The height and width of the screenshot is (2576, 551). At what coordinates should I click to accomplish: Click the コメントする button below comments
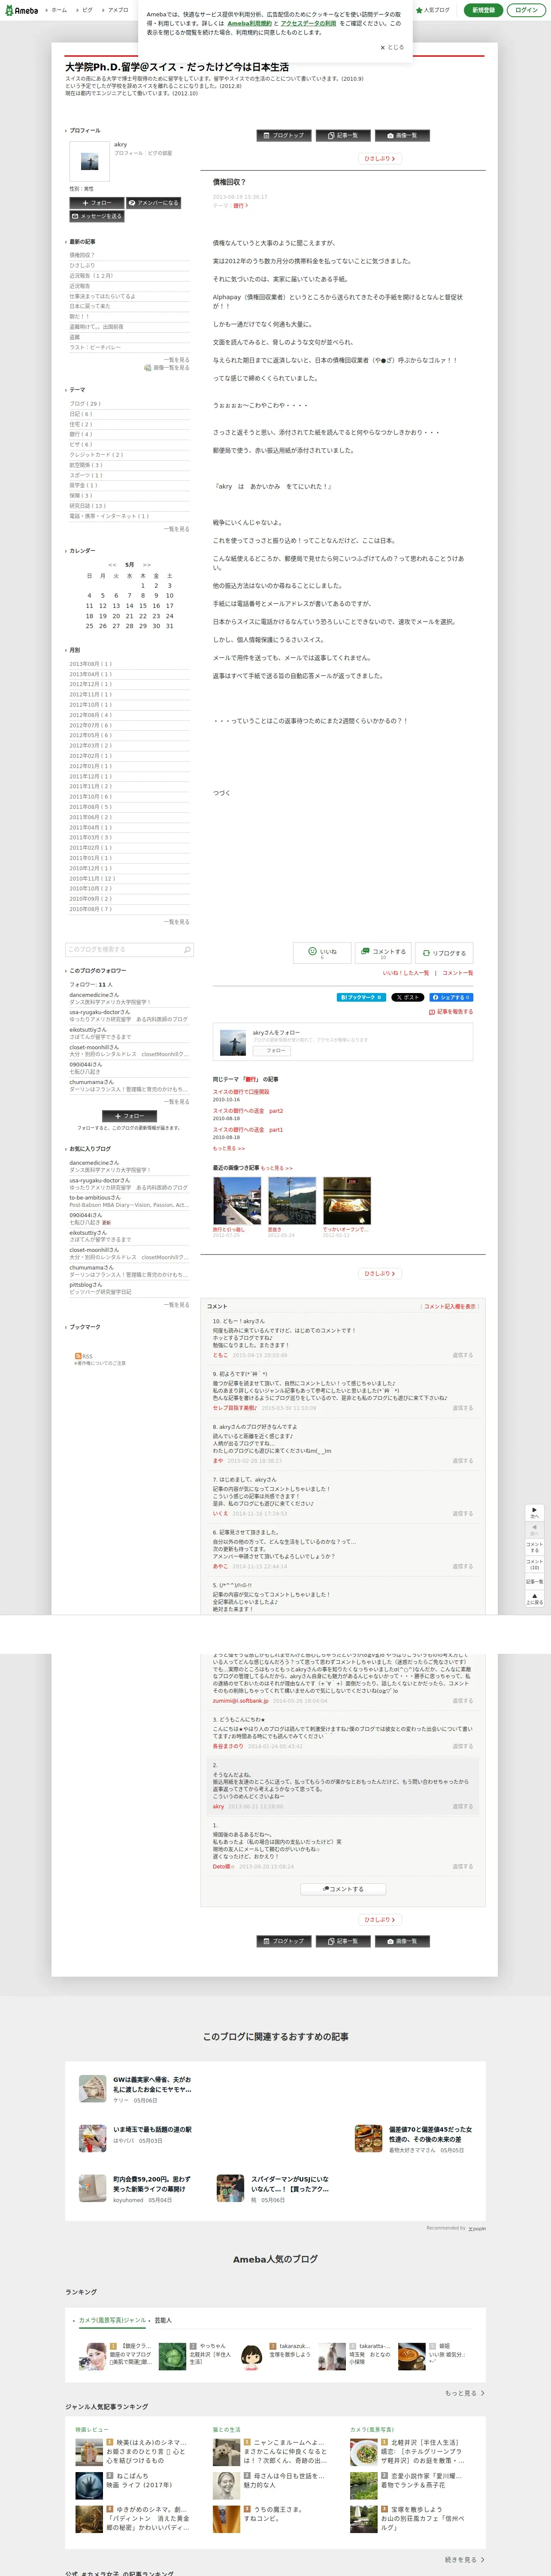(x=343, y=1889)
